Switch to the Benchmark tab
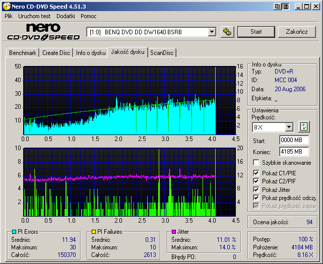Viewport: 323px width, 264px height. coord(23,53)
